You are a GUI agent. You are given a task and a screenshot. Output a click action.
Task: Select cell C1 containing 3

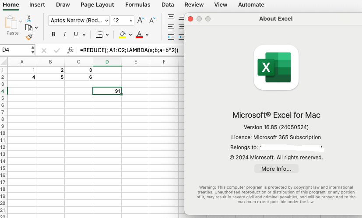click(x=79, y=70)
